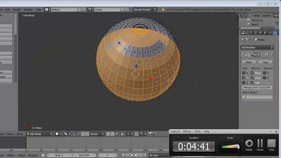
Task: Toggle the Merge option checkbox
Action: click(252, 73)
